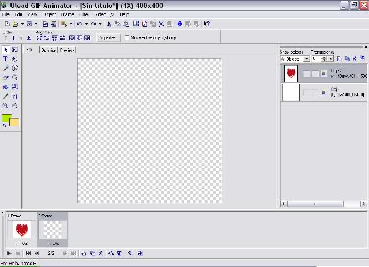
Task: Expand the Redo history dropdown arrow
Action: pyautogui.click(x=100, y=24)
